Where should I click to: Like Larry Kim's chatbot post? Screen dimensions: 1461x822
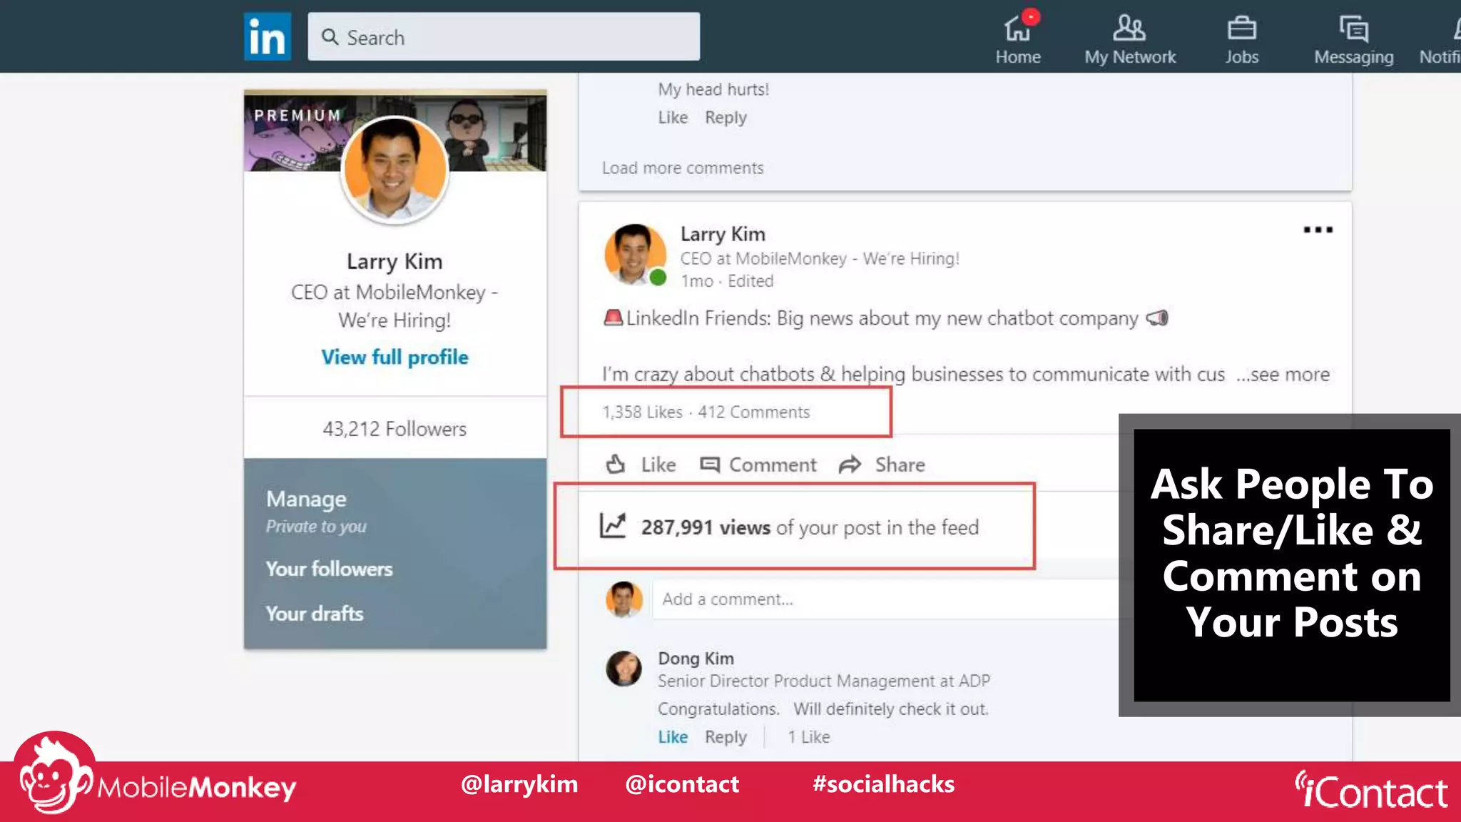pyautogui.click(x=640, y=465)
